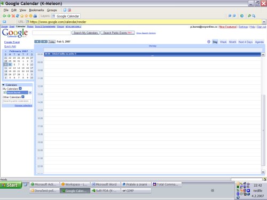Open dropdown arrow beside the Pavel calendar
The width and height of the screenshot is (267, 200).
30,93
